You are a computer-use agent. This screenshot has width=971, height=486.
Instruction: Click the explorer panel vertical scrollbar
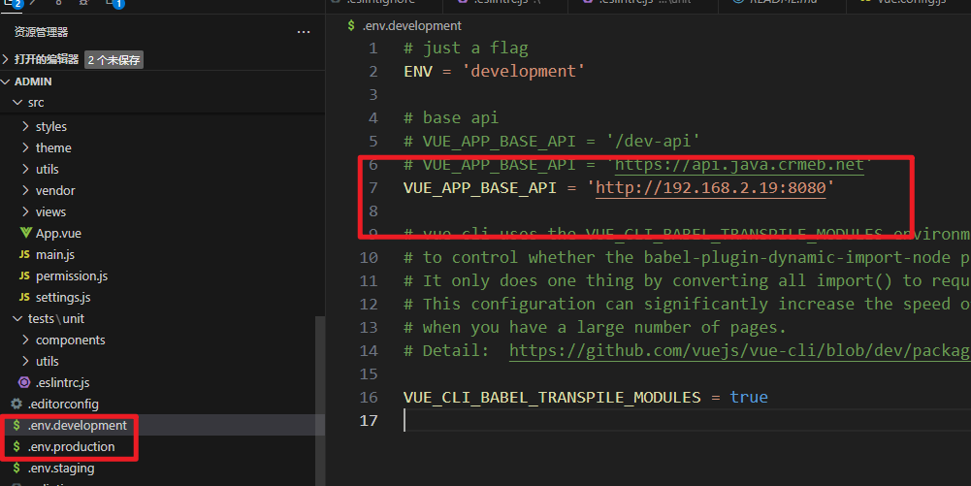(320, 400)
